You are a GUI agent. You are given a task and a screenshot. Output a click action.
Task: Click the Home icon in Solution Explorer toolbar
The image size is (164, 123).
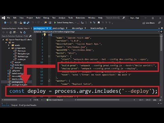point(11,32)
